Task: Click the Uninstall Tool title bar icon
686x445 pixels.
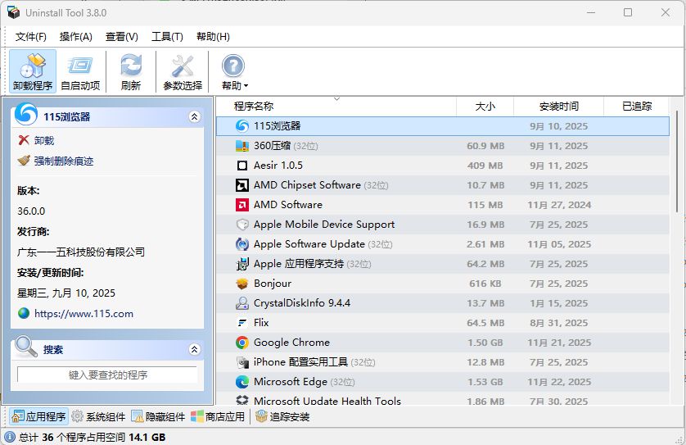Action: (13, 12)
